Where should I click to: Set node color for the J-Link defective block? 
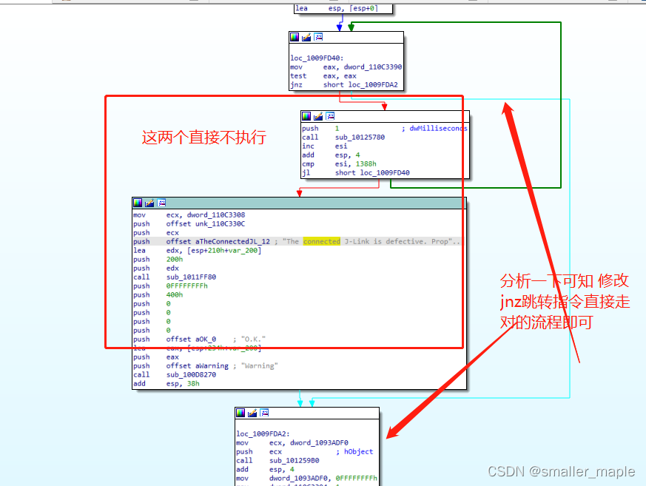[138, 203]
